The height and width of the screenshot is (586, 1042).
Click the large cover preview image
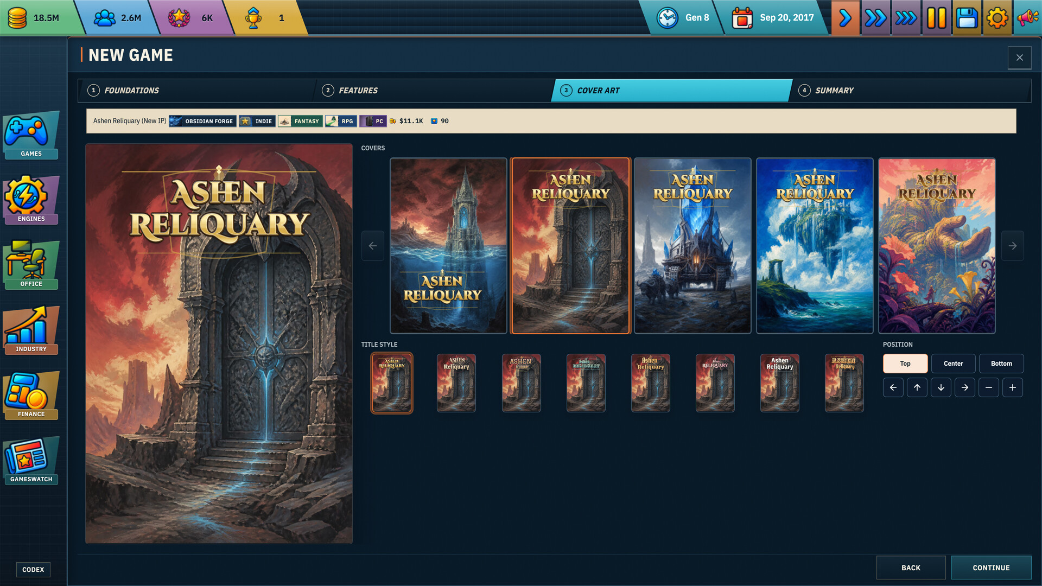(x=219, y=343)
